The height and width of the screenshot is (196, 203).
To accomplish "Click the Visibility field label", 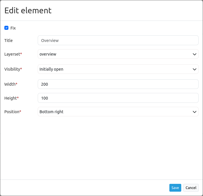I will (x=12, y=69).
